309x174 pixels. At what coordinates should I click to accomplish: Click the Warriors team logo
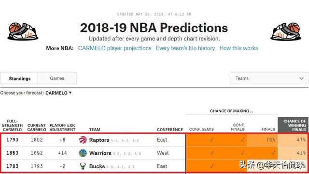[x=83, y=153]
